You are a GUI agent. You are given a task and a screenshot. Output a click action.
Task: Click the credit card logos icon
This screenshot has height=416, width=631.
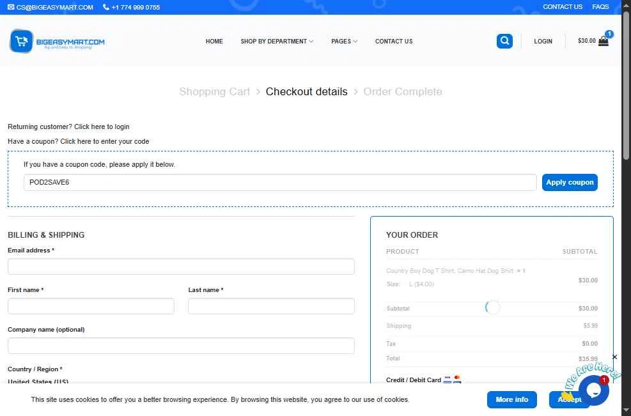[x=452, y=380]
